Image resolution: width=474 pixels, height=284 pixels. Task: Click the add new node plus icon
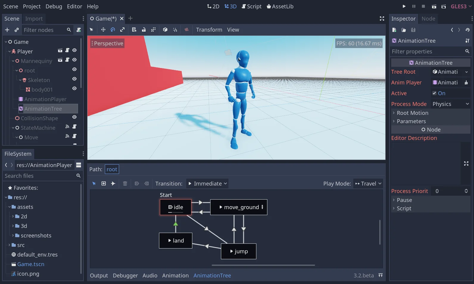7,30
